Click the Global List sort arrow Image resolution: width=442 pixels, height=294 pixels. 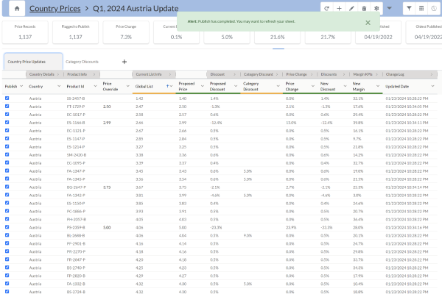[167, 86]
